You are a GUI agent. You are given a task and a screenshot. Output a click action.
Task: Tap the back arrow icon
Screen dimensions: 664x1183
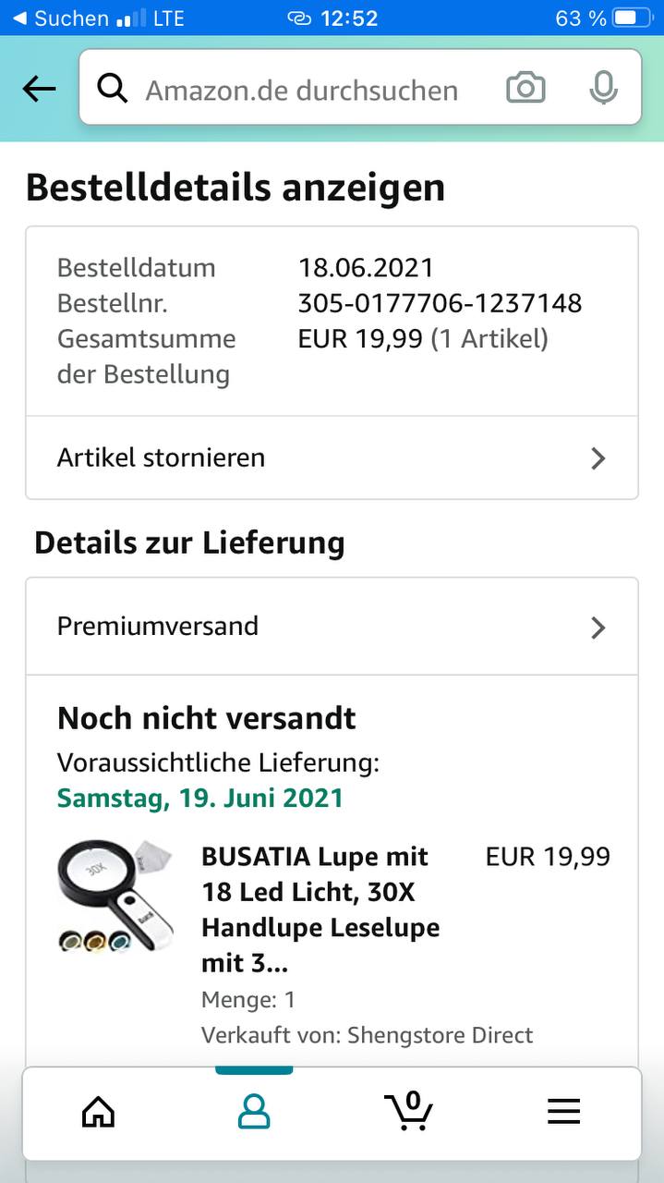39,89
